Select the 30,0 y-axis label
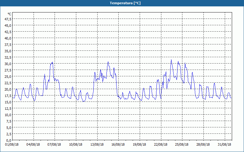Screen dimensions: 244x152 [8, 64]
